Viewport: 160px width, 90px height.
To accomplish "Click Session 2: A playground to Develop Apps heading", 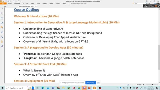I will tap(48, 47).
